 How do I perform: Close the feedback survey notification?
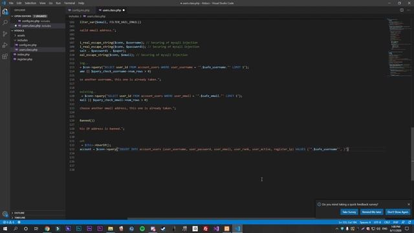pyautogui.click(x=409, y=205)
